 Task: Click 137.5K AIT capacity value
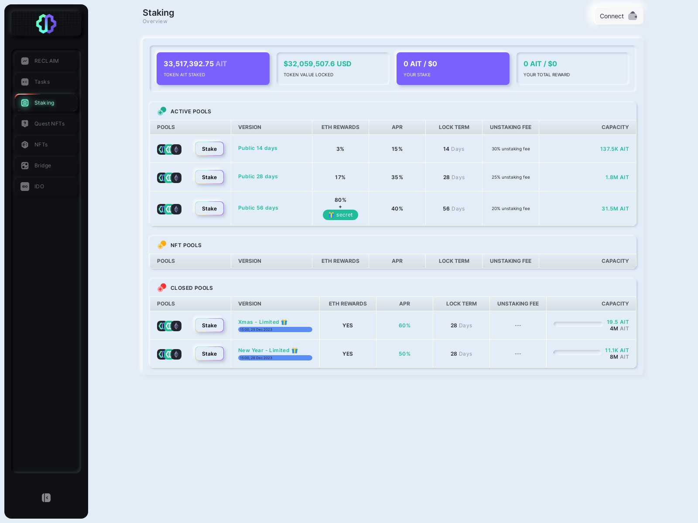click(x=614, y=149)
